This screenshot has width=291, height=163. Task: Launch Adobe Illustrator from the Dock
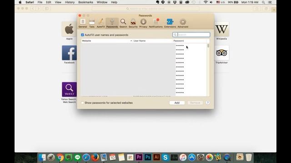click(156, 158)
